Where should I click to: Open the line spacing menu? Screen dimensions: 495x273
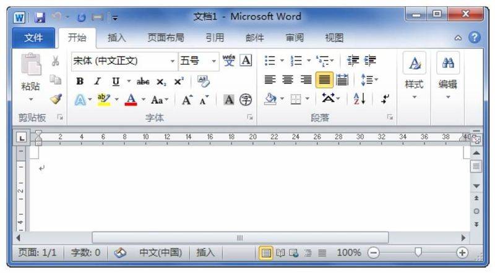[x=369, y=80]
